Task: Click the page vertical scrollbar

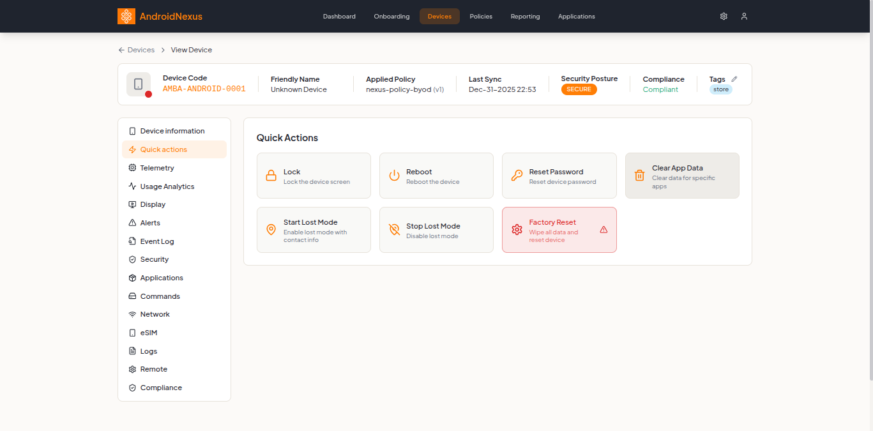Action: pos(870,192)
